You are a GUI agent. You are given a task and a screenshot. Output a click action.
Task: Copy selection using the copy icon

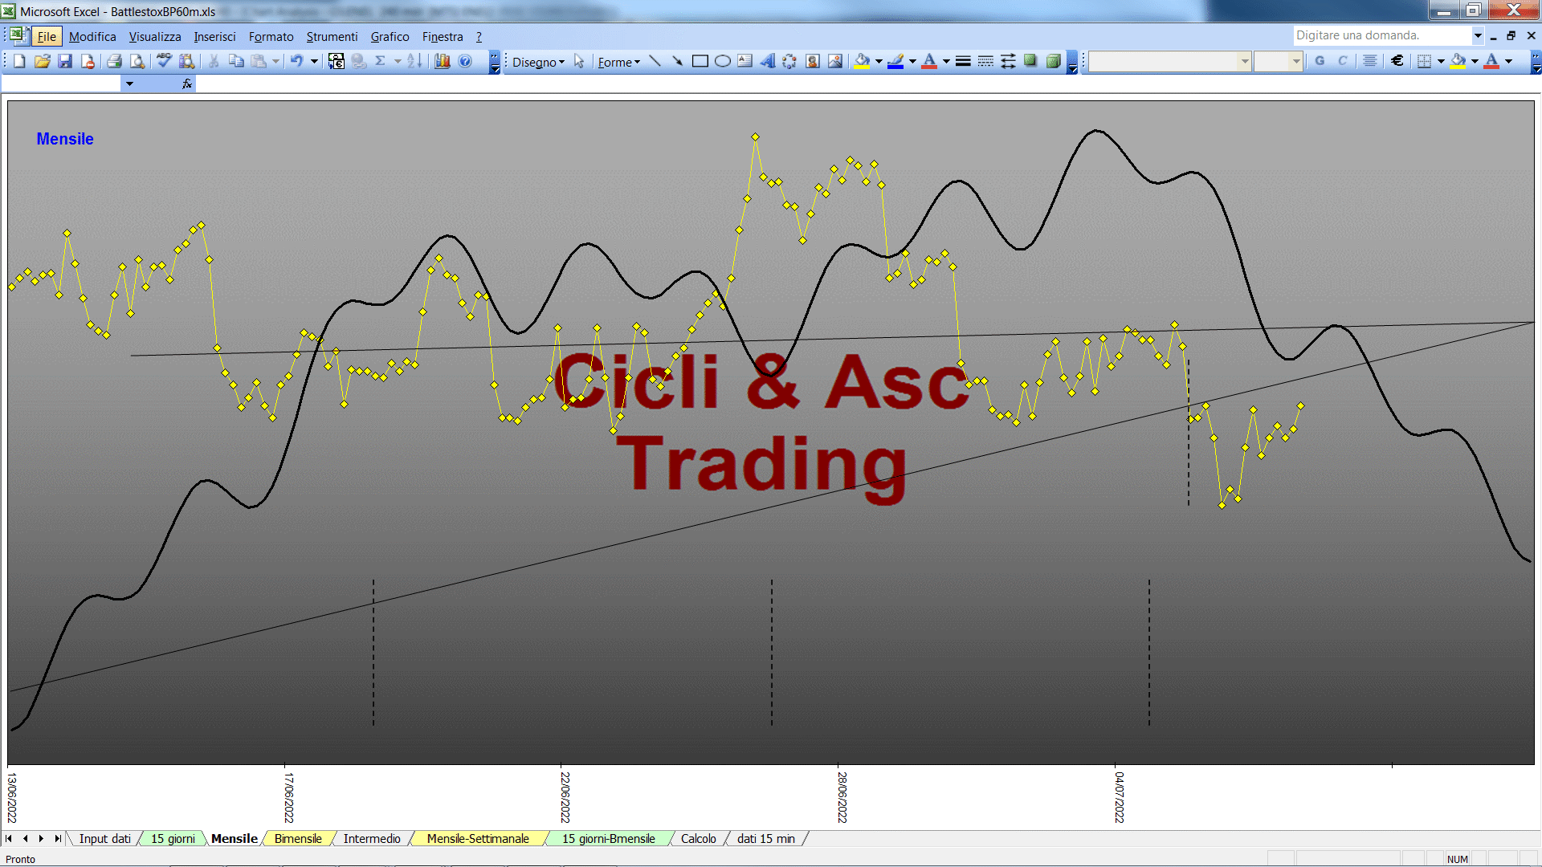(x=236, y=61)
